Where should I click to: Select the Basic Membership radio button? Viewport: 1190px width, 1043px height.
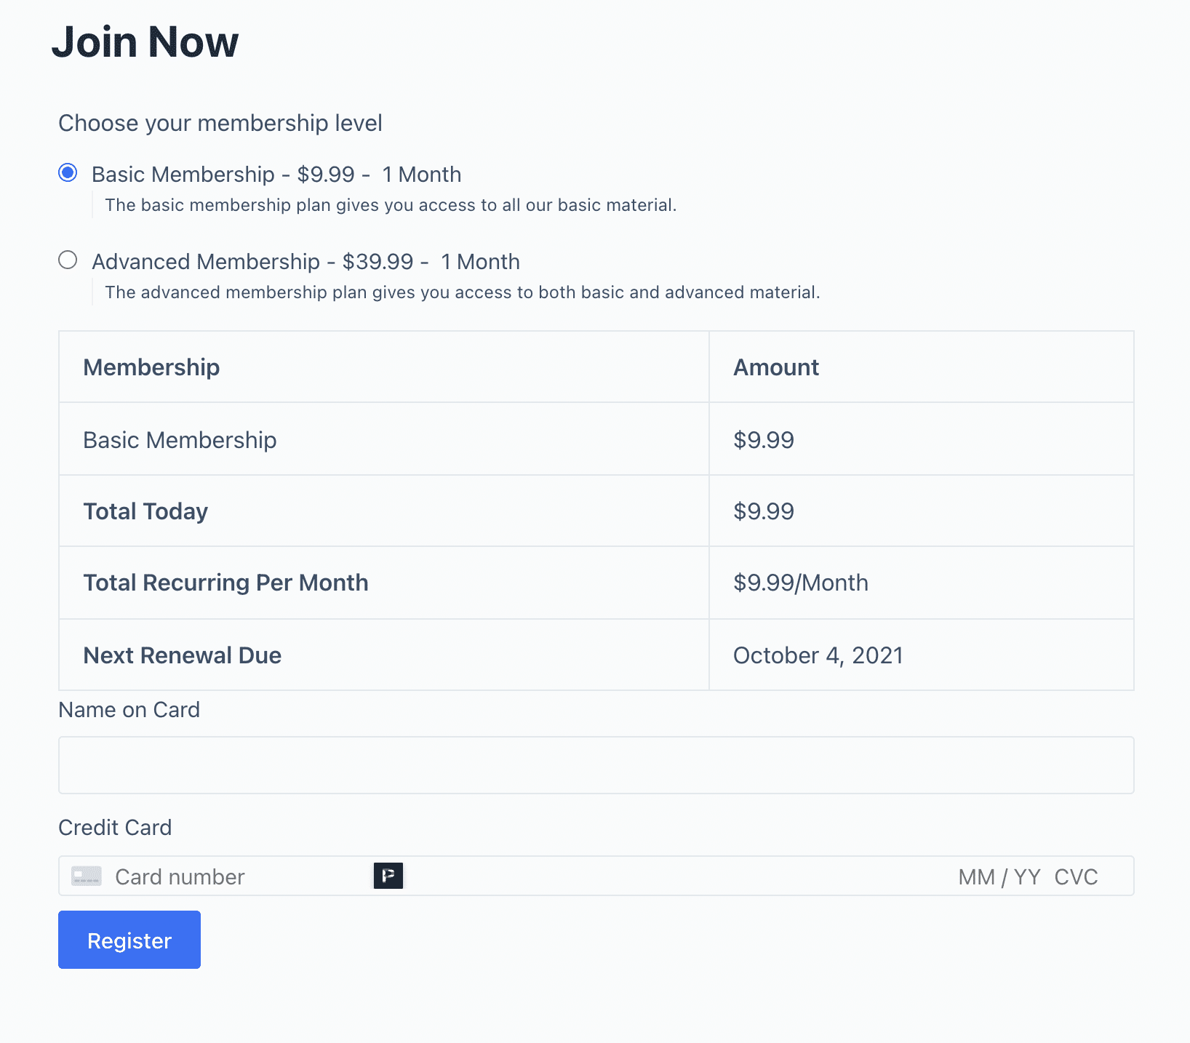[x=68, y=173]
